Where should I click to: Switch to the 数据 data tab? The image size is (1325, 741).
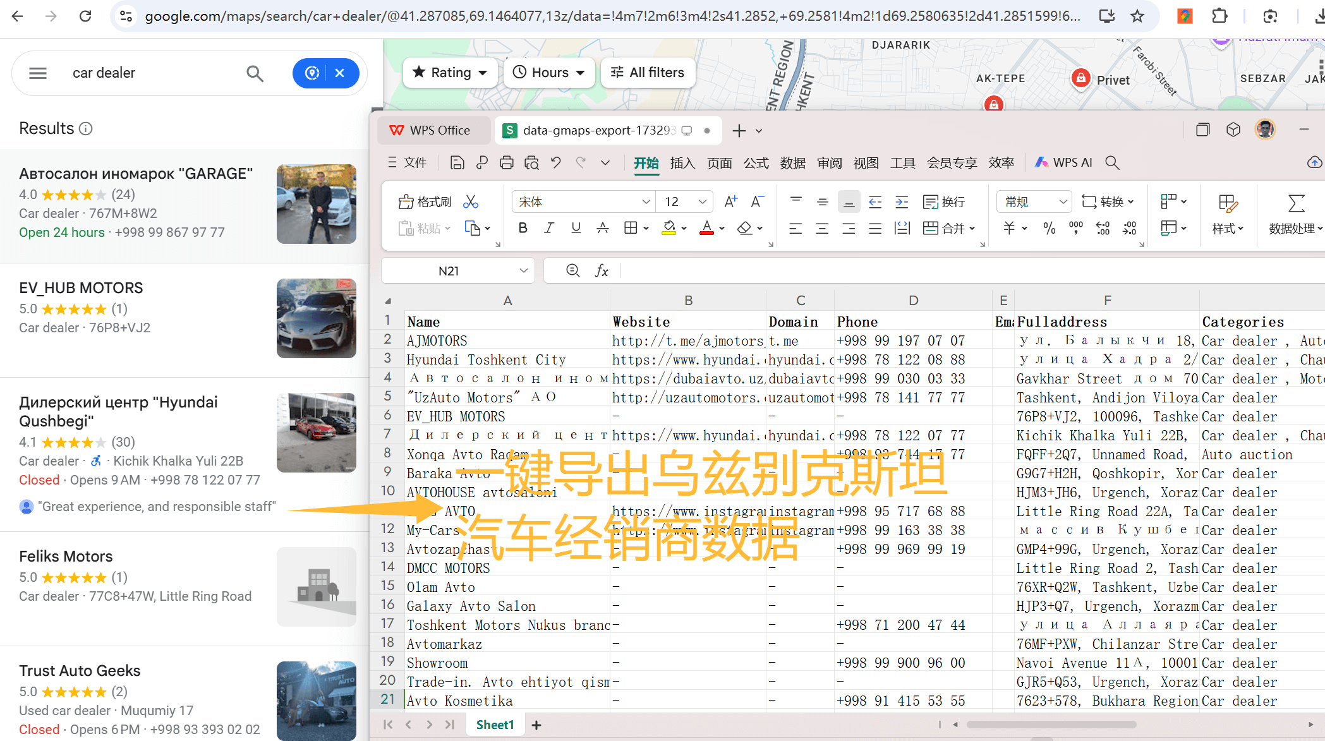[x=792, y=163]
